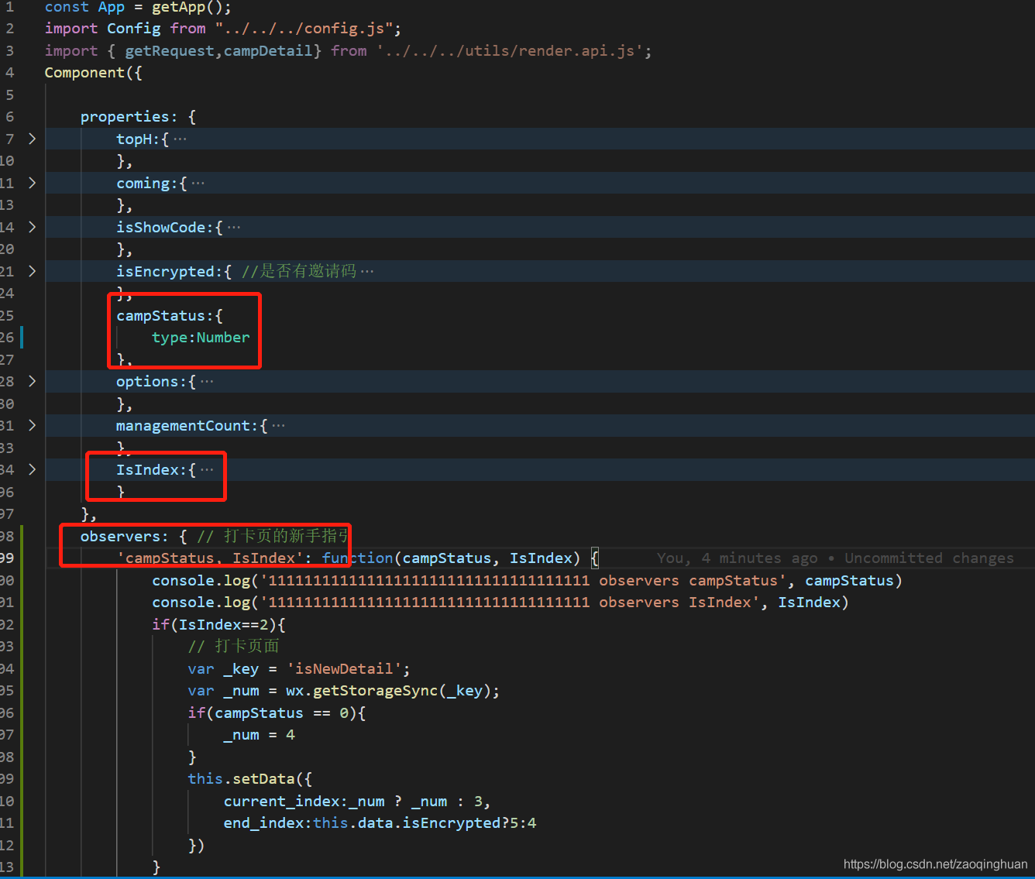Click the "this.setData({" call
The height and width of the screenshot is (879, 1035).
[250, 779]
